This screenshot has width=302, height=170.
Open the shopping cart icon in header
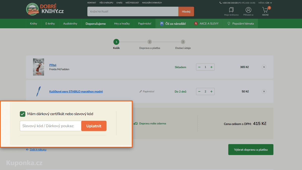click(x=265, y=10)
